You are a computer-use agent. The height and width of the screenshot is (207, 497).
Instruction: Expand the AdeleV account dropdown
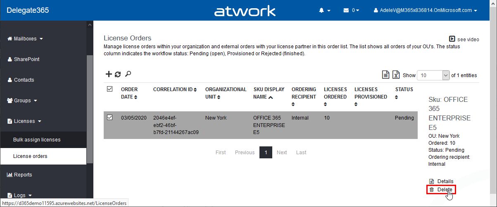coord(425,10)
